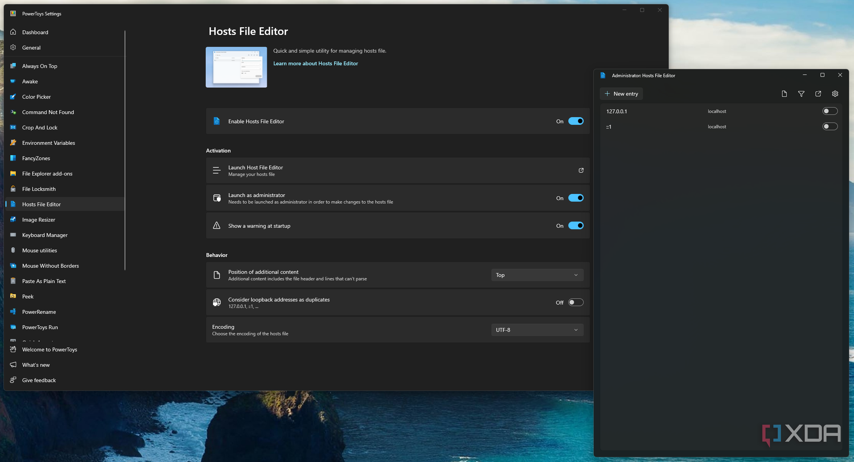Enable Consider loopback addresses as duplicates
Screen dimensions: 854x462
[x=576, y=303]
